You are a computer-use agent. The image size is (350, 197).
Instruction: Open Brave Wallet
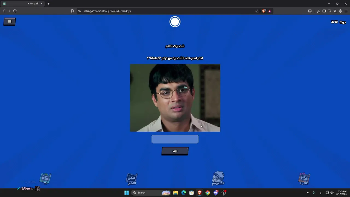coord(329,11)
